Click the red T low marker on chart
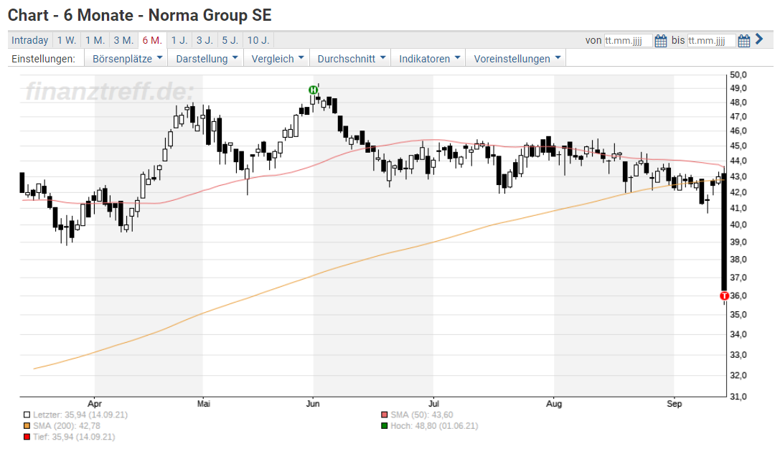This screenshot has height=454, width=780. point(724,296)
